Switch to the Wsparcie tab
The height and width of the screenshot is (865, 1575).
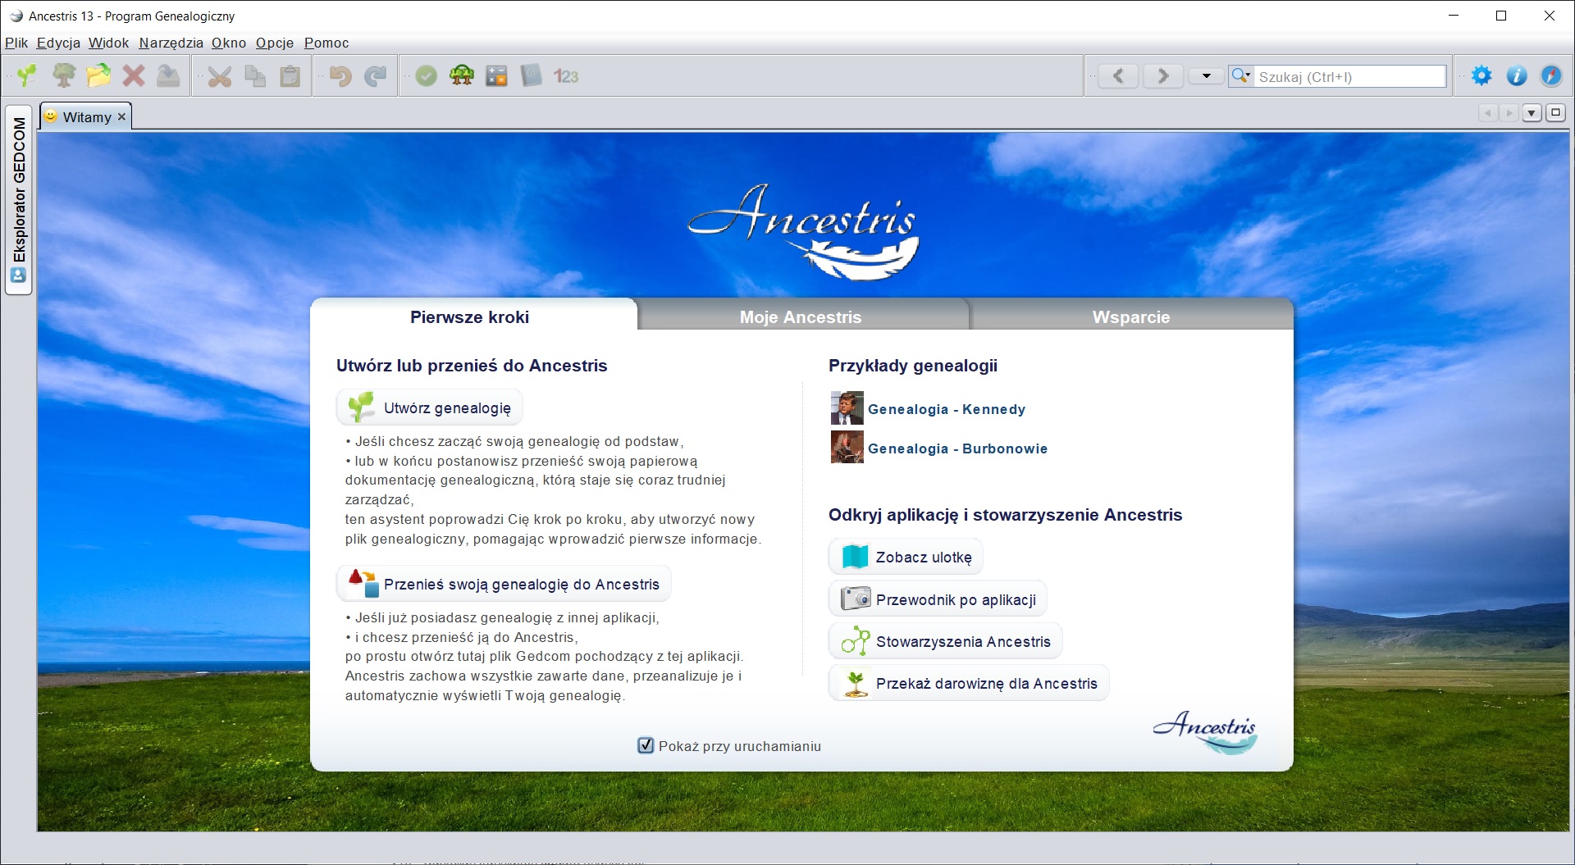(x=1131, y=316)
